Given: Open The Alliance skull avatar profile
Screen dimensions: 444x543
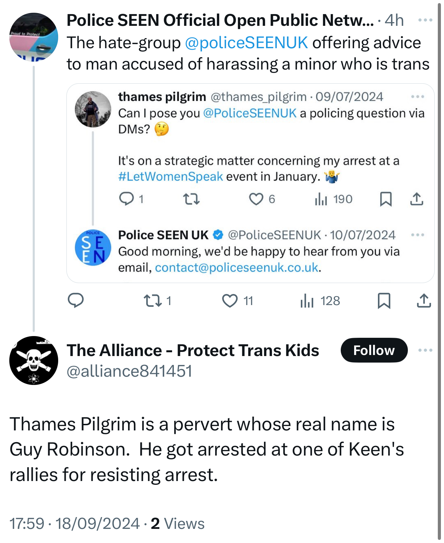Looking at the screenshot, I should tap(34, 360).
